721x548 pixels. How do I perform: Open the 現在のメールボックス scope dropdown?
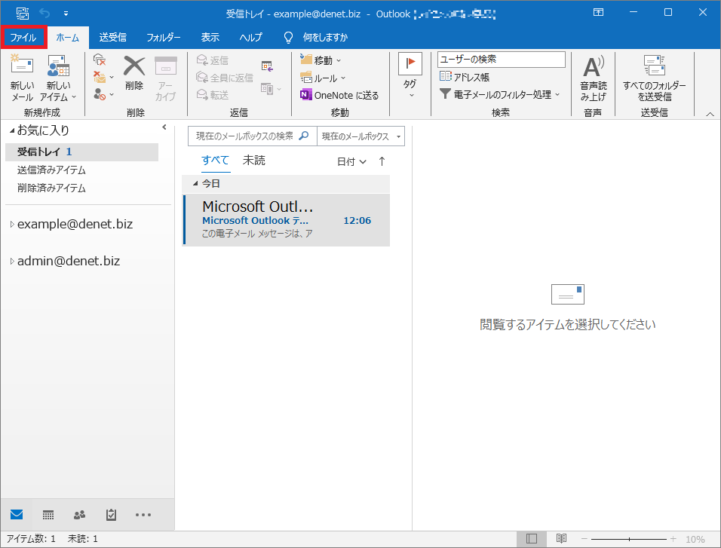point(361,136)
